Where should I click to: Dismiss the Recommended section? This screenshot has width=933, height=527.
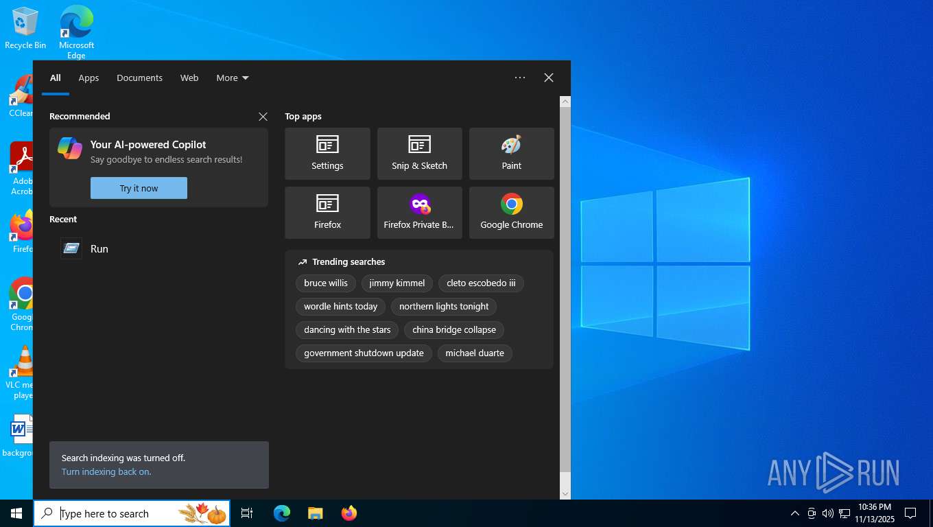click(x=263, y=117)
